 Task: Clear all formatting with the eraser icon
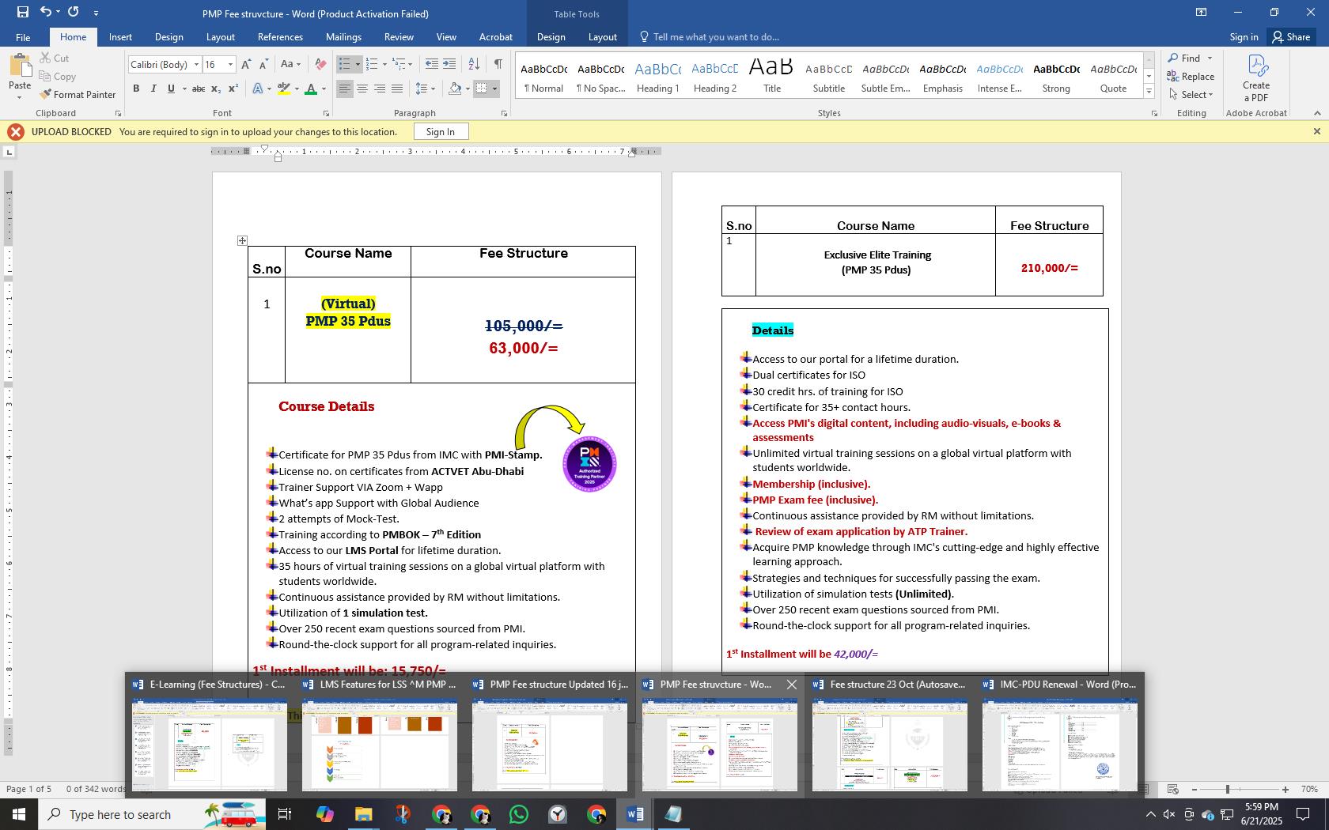click(x=320, y=65)
